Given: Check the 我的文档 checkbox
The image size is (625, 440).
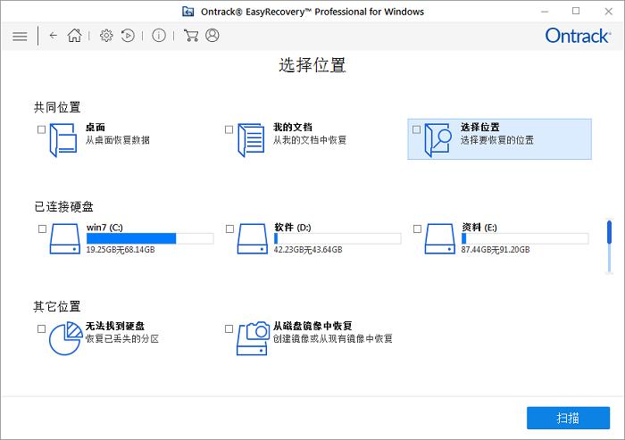Looking at the screenshot, I should coord(229,129).
